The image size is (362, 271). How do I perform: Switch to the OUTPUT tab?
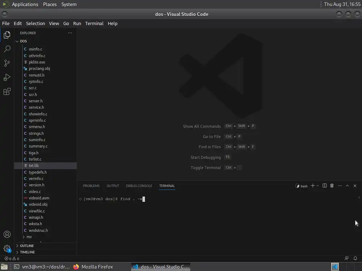(113, 186)
